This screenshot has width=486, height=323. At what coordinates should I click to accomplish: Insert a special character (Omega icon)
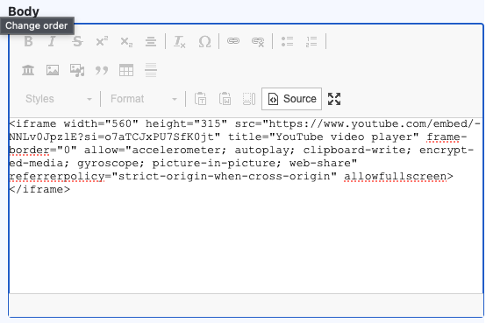(x=204, y=41)
